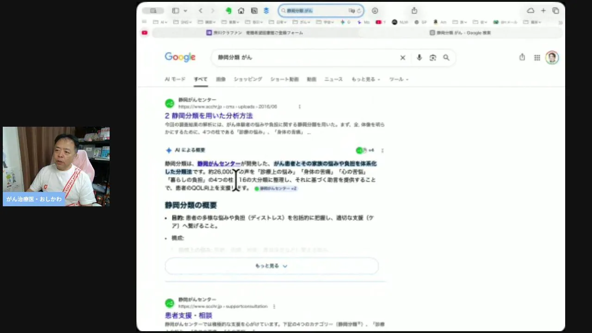592x333 pixels.
Task: Open the Google logo homepage link
Action: (180, 57)
